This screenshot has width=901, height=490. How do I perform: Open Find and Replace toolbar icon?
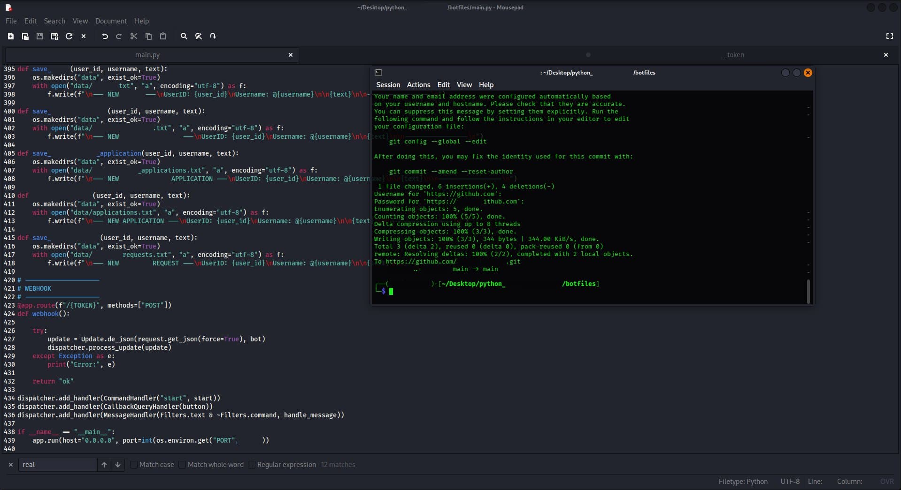pyautogui.click(x=199, y=36)
